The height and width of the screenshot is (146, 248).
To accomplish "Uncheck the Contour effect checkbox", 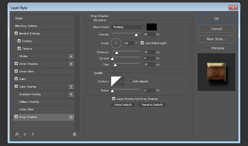I will pyautogui.click(x=19, y=41).
